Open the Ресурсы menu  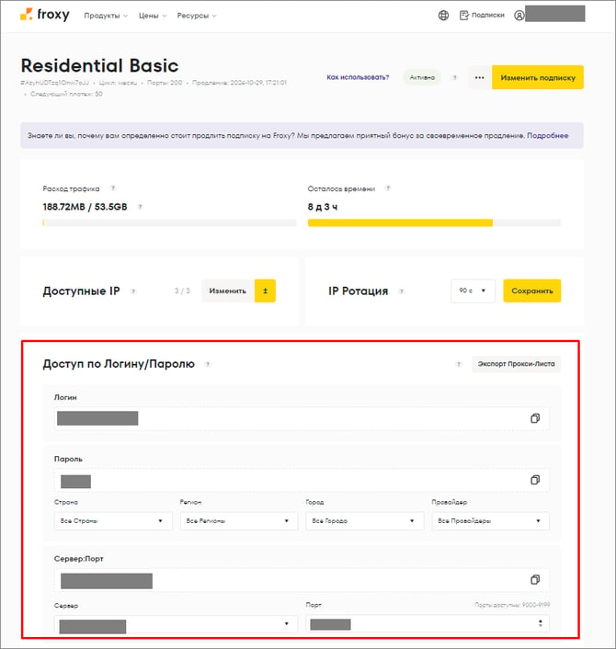coord(197,16)
